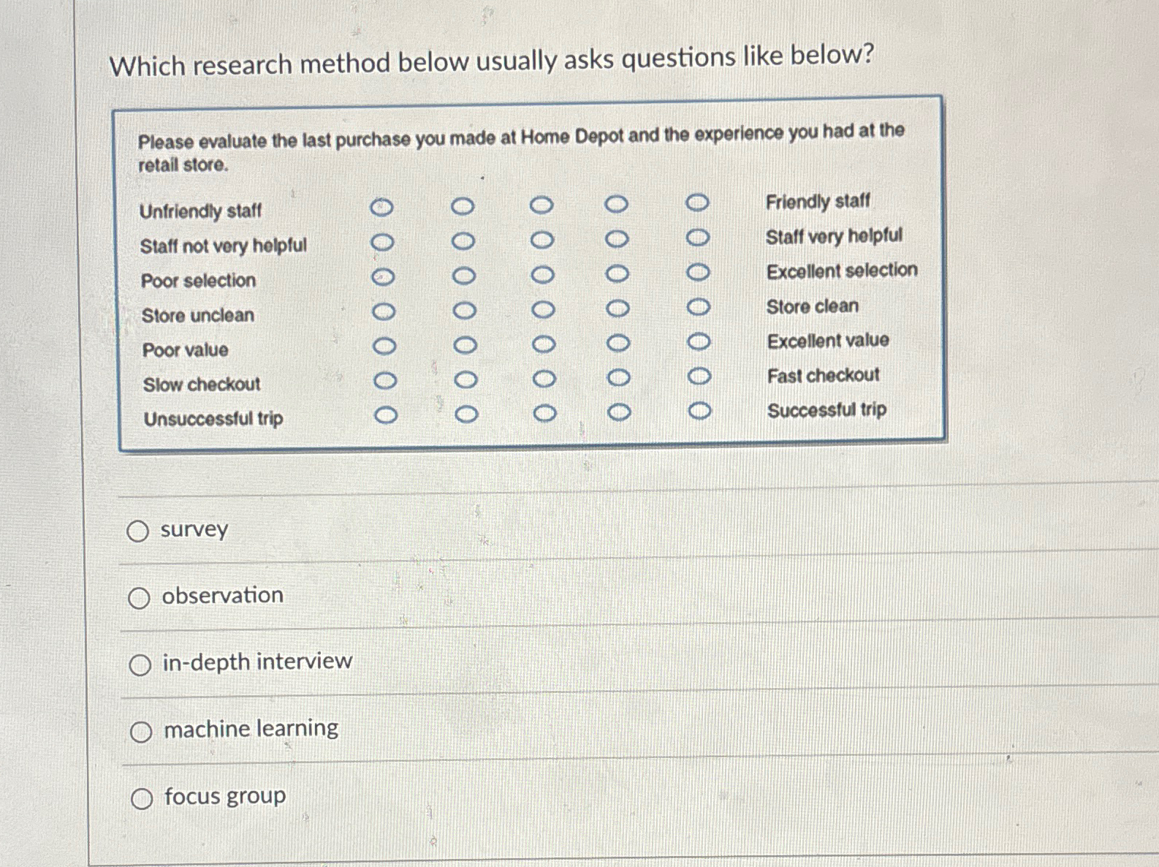Select the survey answer option
This screenshot has width=1159, height=867.
click(x=140, y=530)
